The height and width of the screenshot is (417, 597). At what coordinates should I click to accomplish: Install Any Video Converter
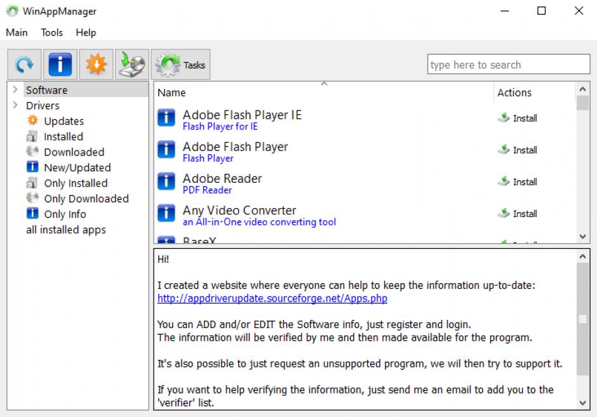[518, 213]
